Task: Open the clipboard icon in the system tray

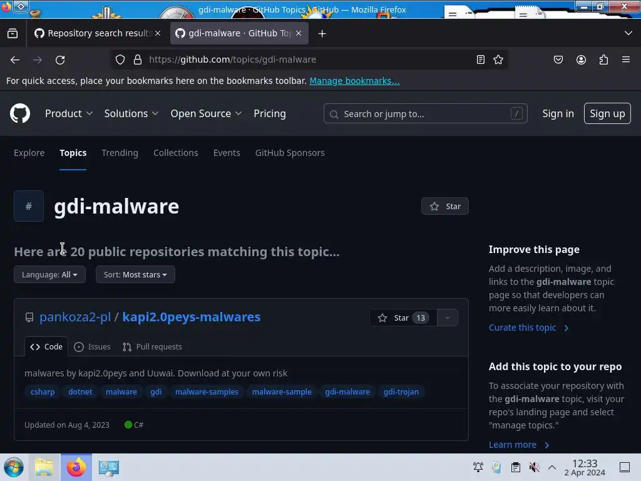Action: point(516,467)
